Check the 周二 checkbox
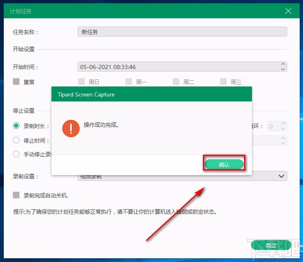 tap(176, 82)
